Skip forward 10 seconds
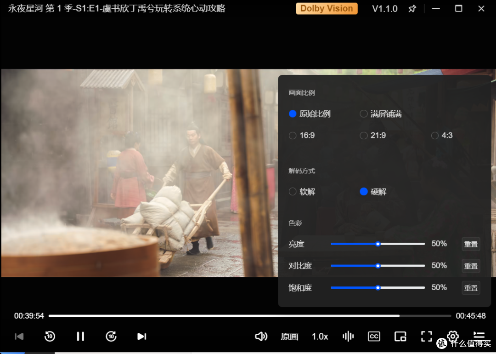 tap(111, 336)
